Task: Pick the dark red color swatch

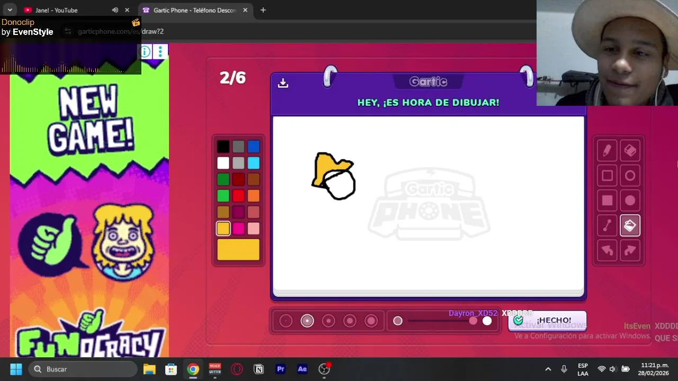Action: click(238, 179)
